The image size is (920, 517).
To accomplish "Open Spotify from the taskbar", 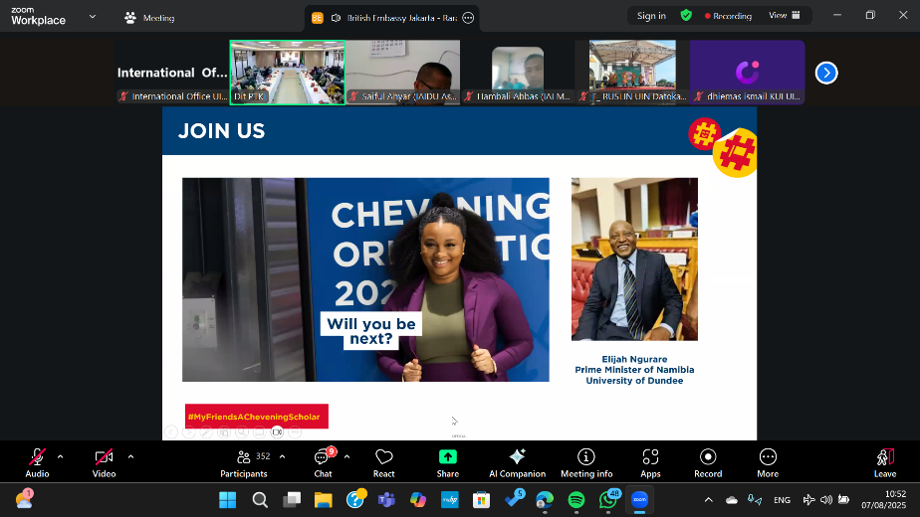I will coord(576,500).
